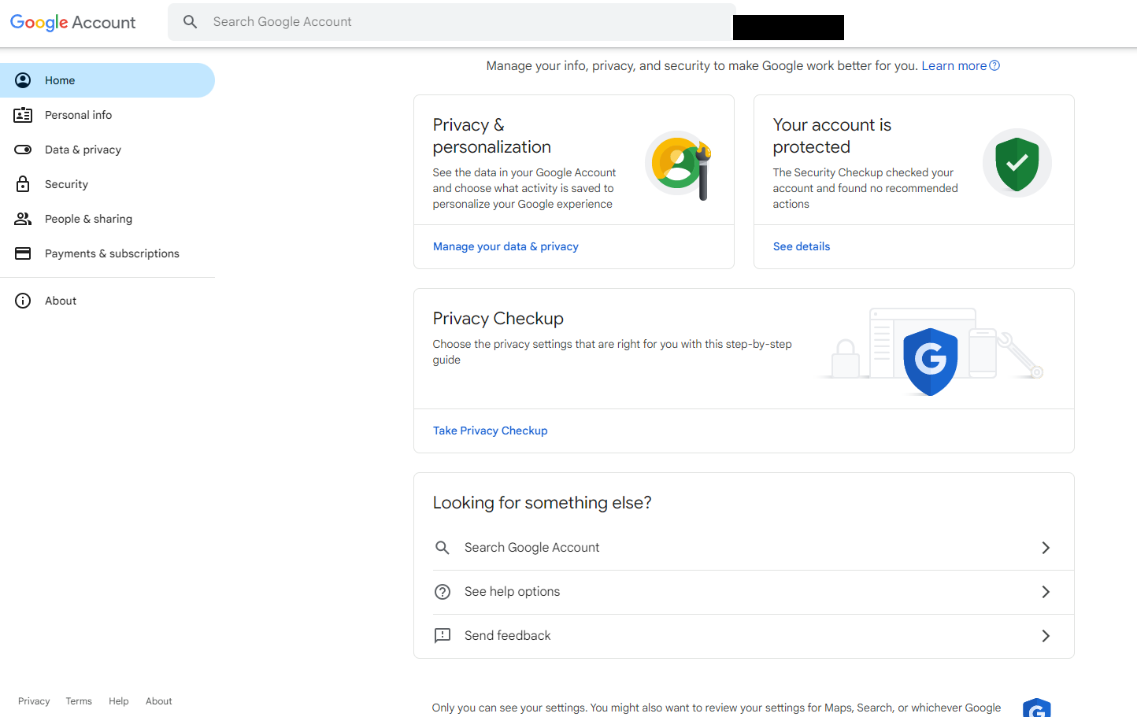This screenshot has width=1137, height=717.
Task: Open Personal info section
Action: click(x=107, y=115)
